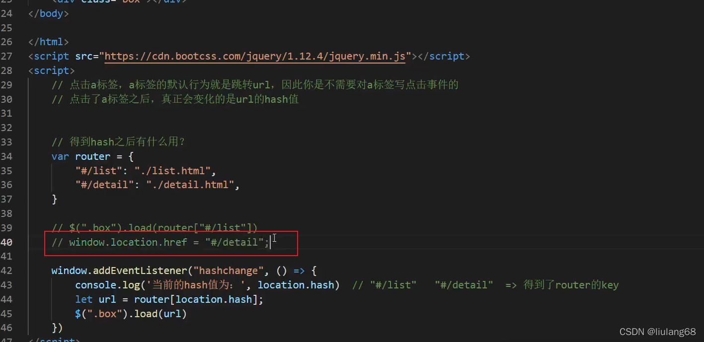Click the "#/detail" key on line 36

click(x=104, y=185)
